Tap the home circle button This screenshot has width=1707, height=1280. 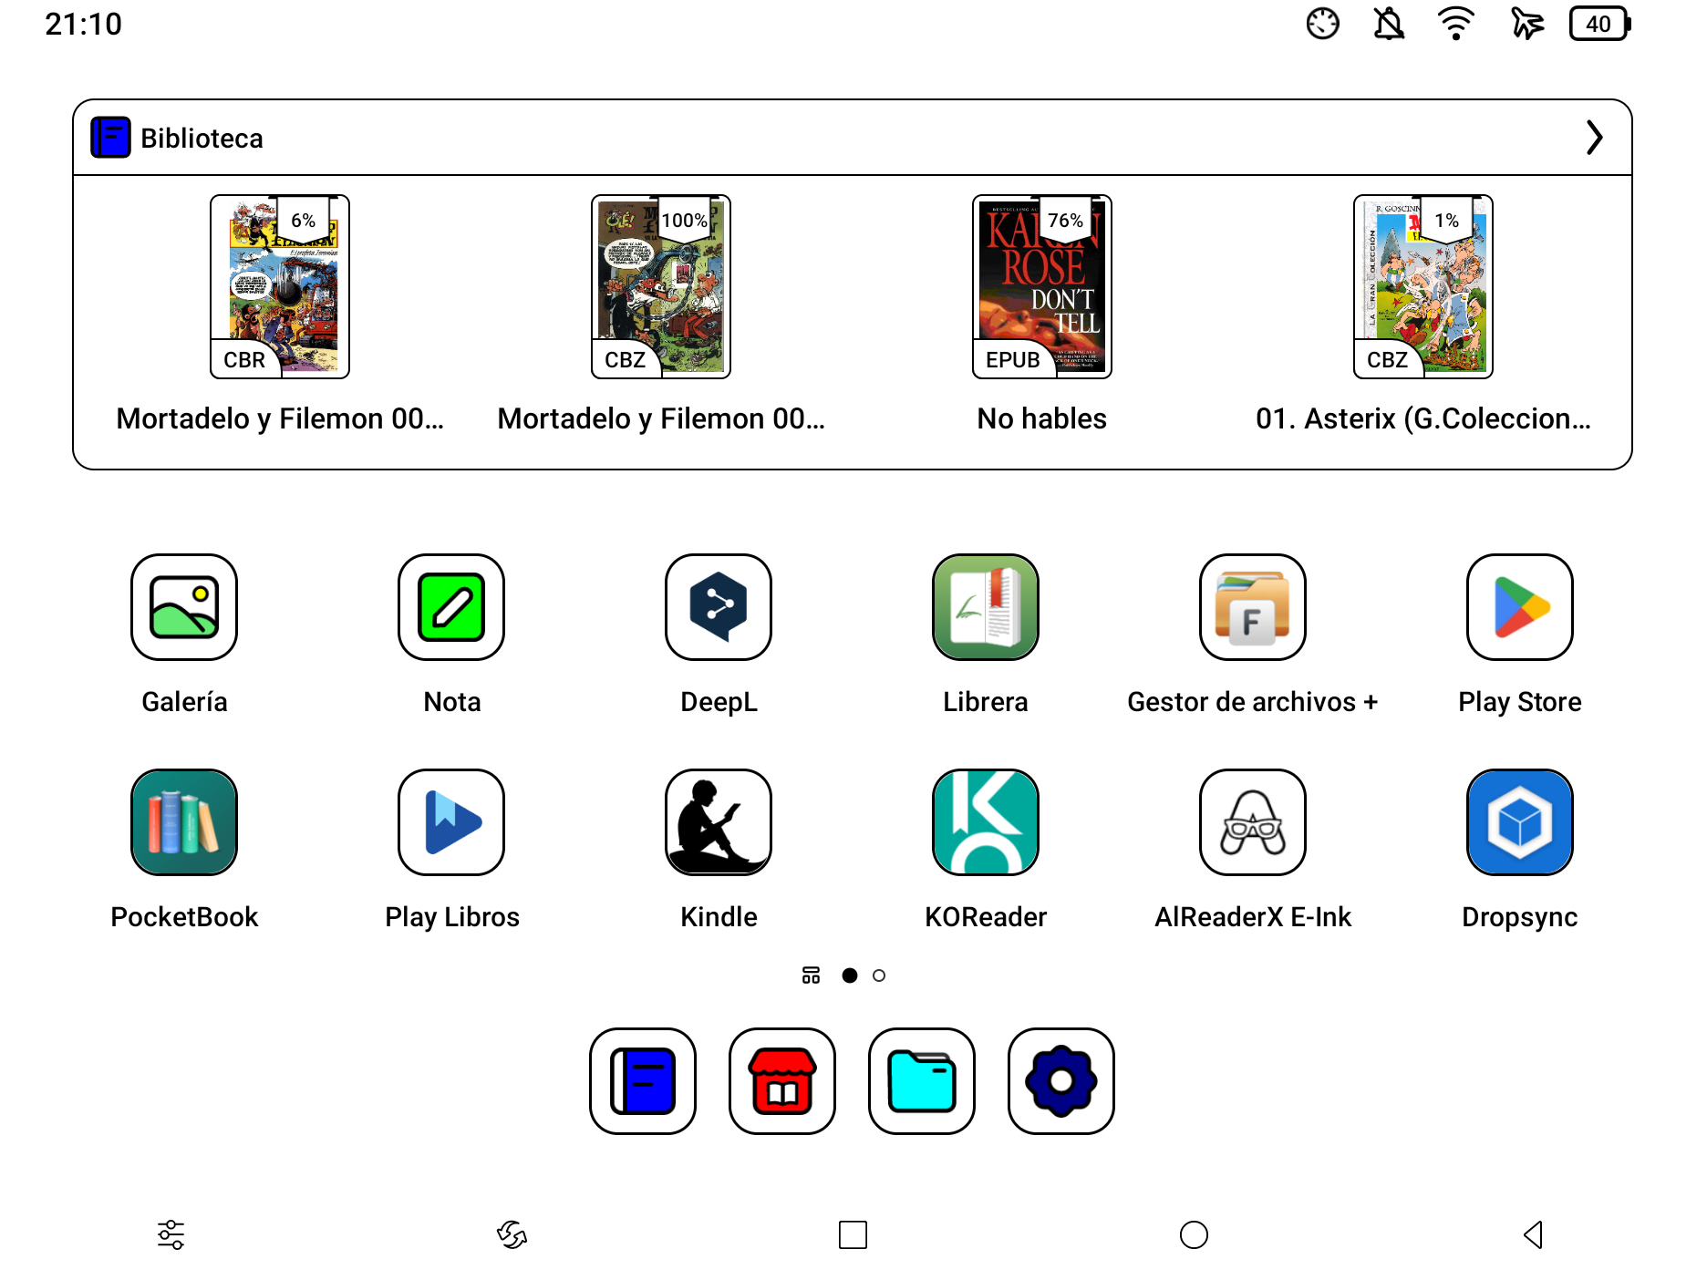[x=1194, y=1235]
